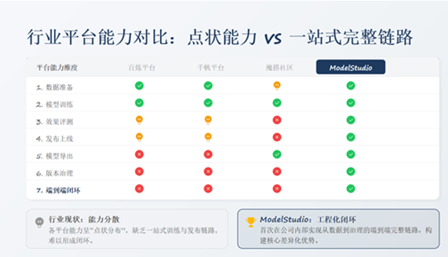Click green check for 数据准备 under 百炼平台

139,85
